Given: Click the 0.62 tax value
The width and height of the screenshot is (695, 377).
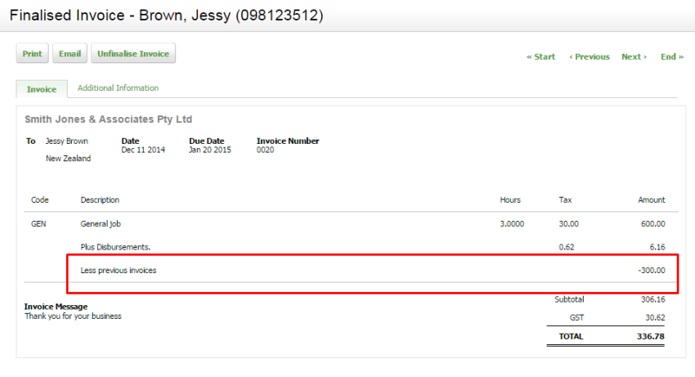Looking at the screenshot, I should click(567, 247).
